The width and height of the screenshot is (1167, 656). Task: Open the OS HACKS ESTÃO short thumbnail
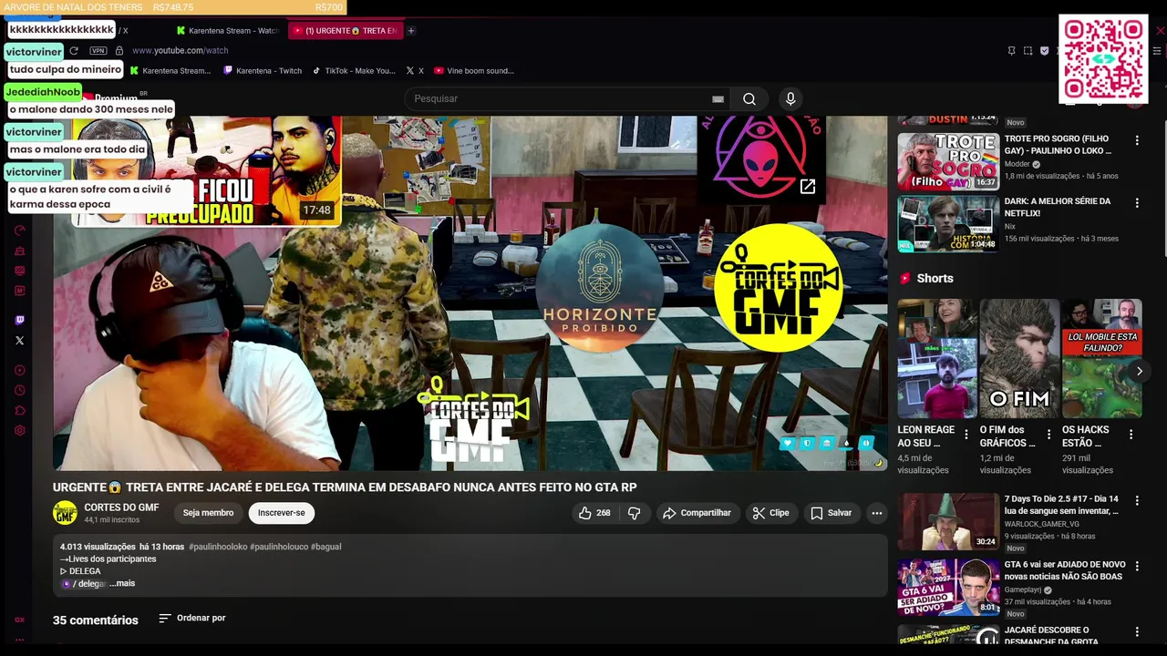point(1101,358)
